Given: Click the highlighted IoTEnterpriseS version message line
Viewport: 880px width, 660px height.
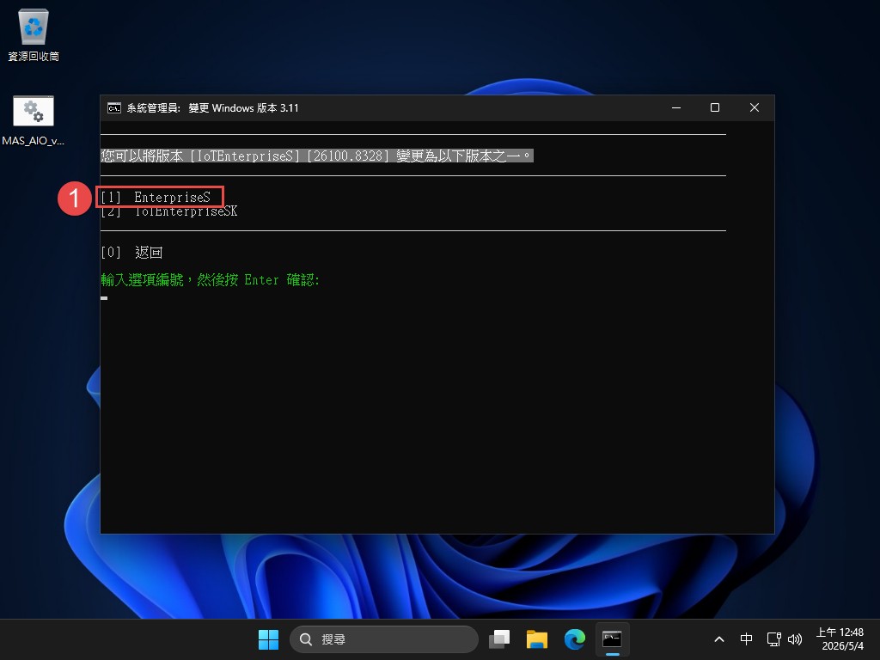Looking at the screenshot, I should point(317,156).
